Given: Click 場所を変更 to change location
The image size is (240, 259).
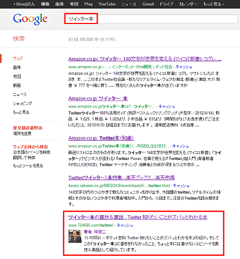Looking at the screenshot, I should tap(22, 133).
